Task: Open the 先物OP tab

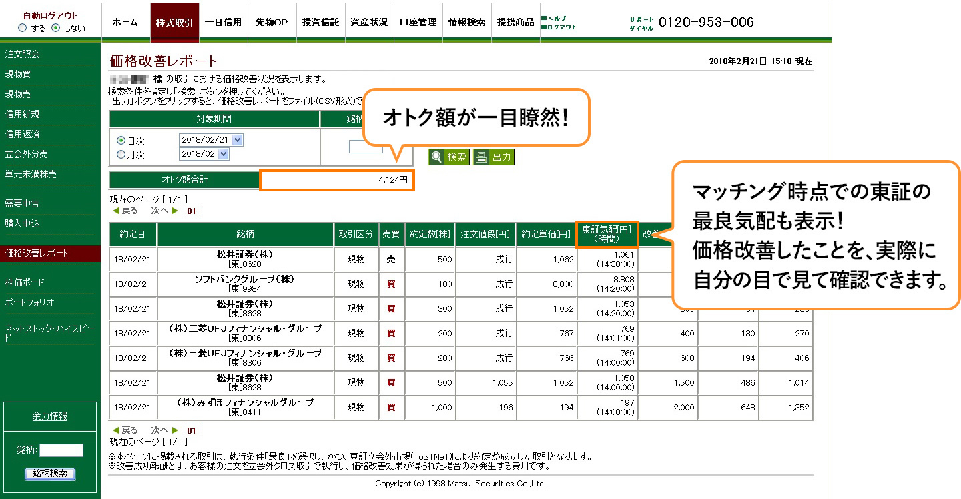Action: click(x=272, y=22)
